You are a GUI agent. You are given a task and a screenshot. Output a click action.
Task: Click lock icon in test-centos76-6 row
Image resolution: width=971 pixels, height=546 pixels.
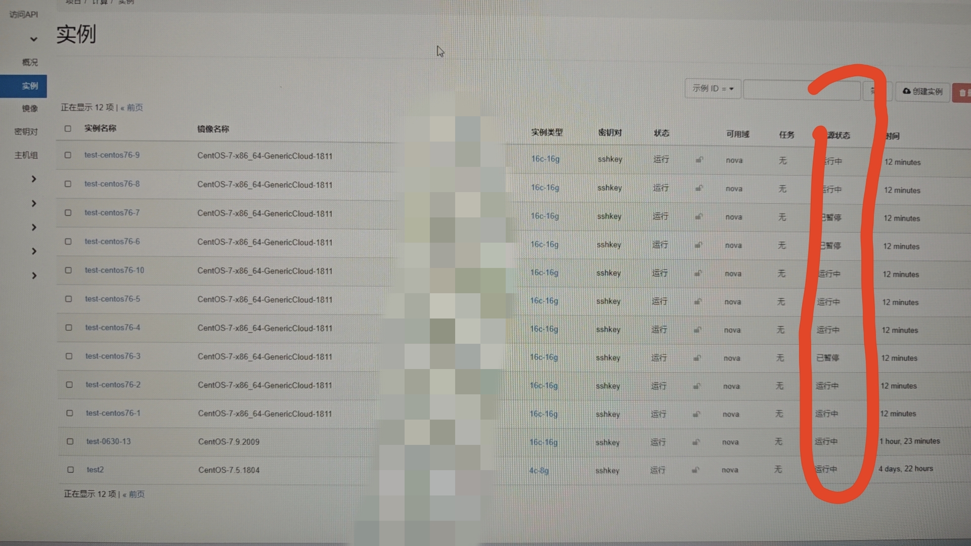click(698, 245)
